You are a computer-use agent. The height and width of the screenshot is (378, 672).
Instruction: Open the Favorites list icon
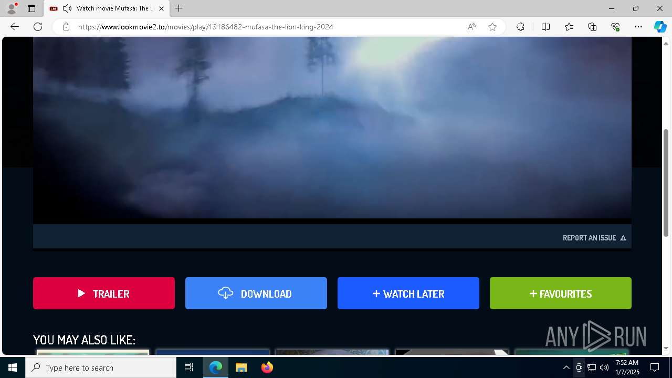point(569,27)
